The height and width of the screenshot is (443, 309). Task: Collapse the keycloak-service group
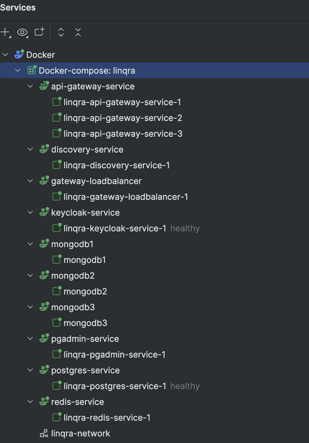click(x=30, y=212)
